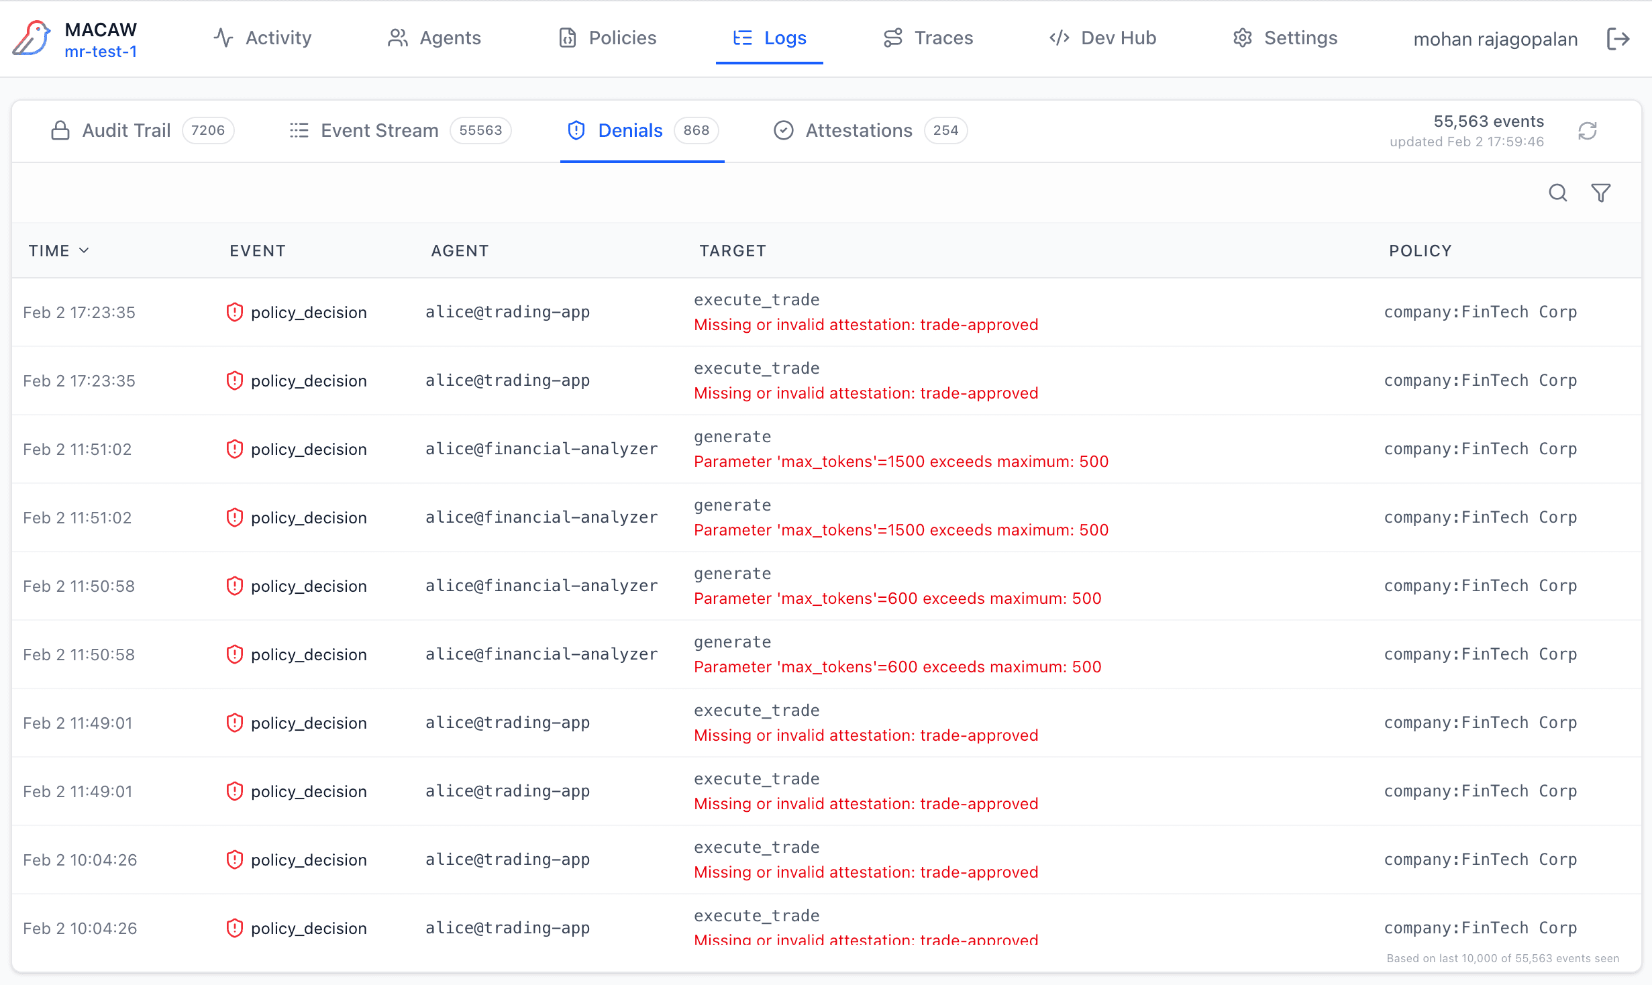This screenshot has height=985, width=1652.
Task: Click the mr-test-1 workspace link
Action: click(101, 52)
